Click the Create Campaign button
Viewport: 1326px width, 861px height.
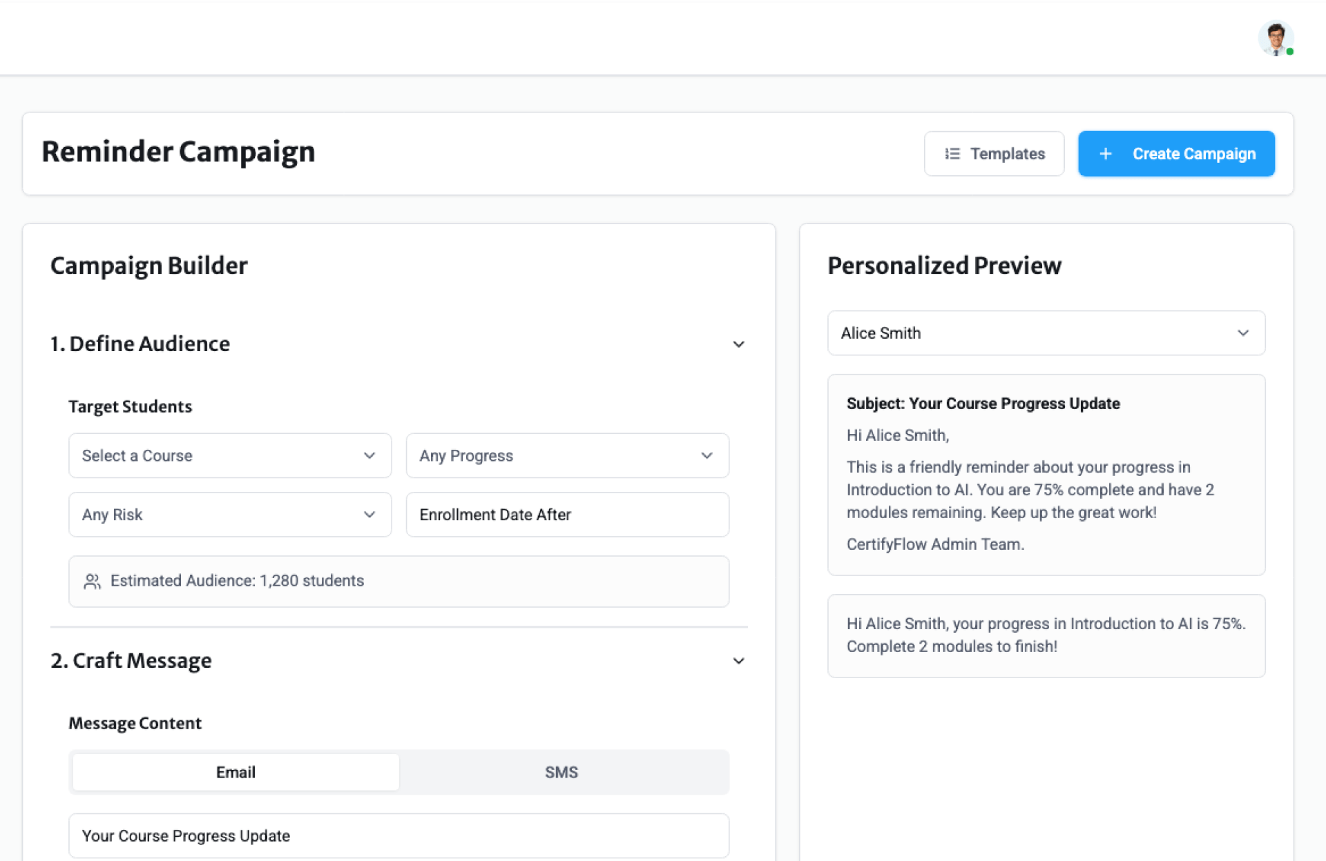click(1176, 154)
